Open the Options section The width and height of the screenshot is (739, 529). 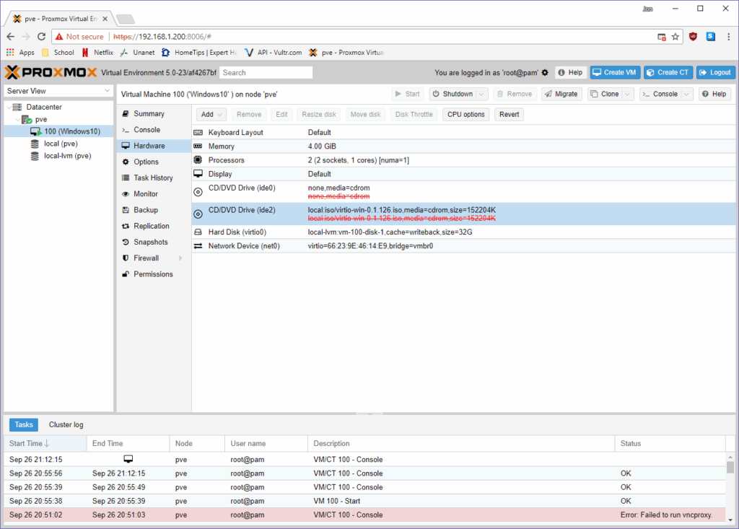(154, 162)
